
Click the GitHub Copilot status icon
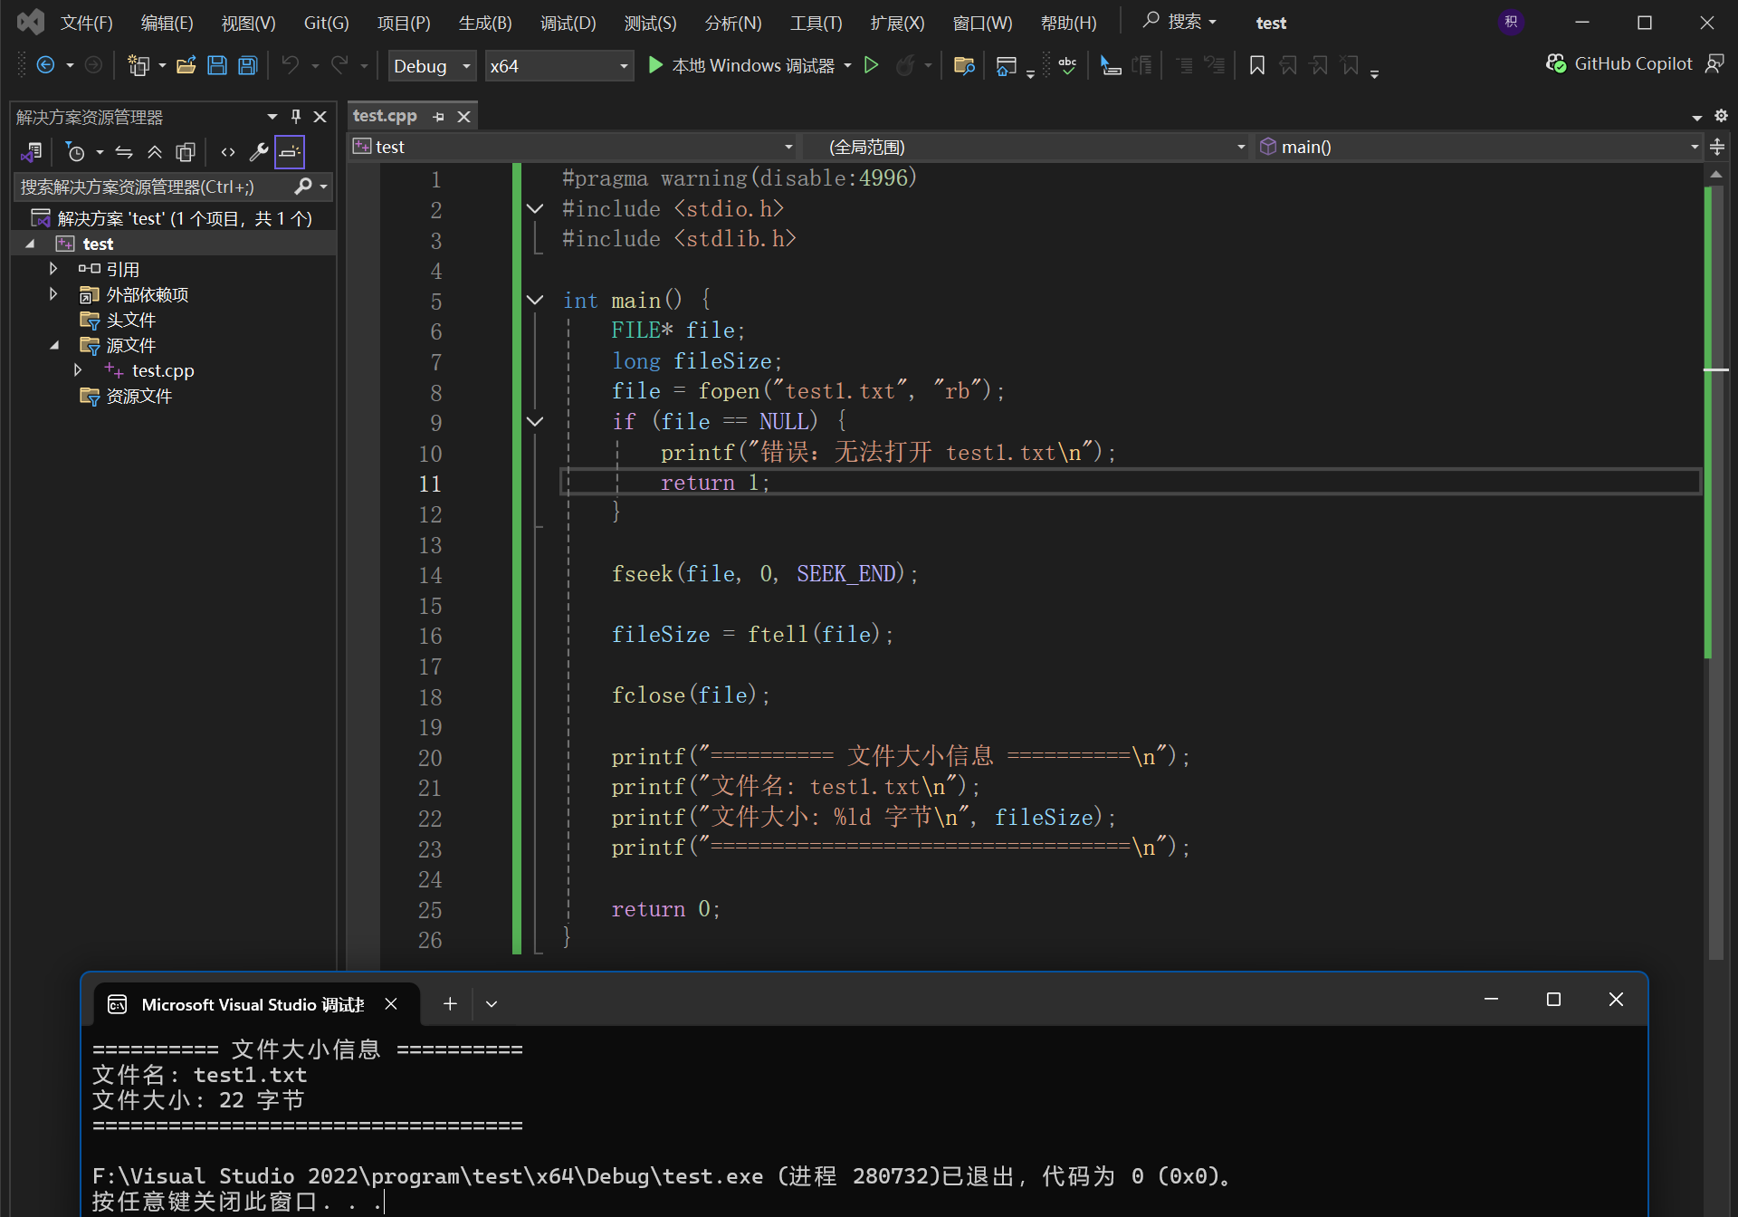click(1556, 63)
